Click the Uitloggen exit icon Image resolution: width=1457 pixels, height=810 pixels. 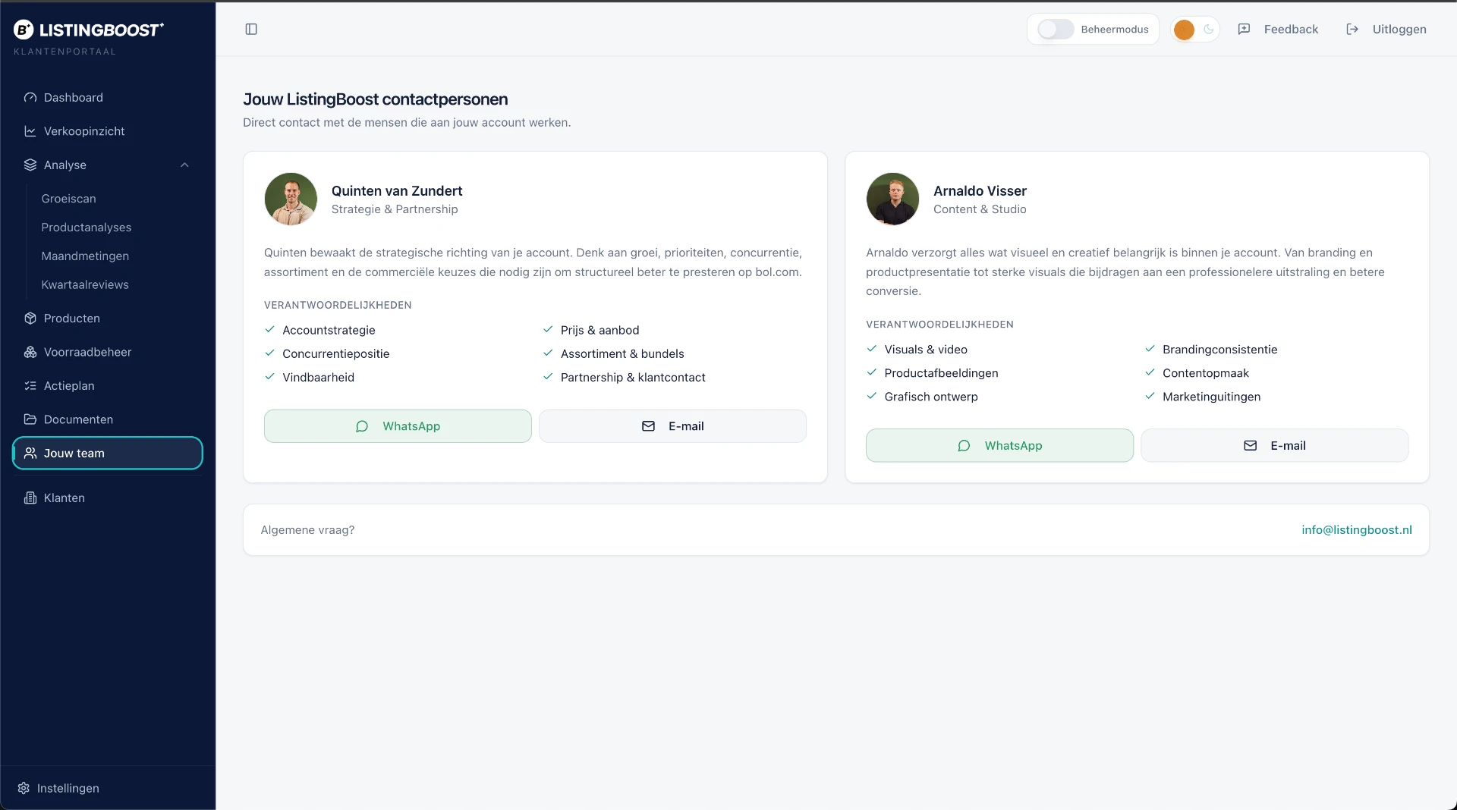point(1352,29)
